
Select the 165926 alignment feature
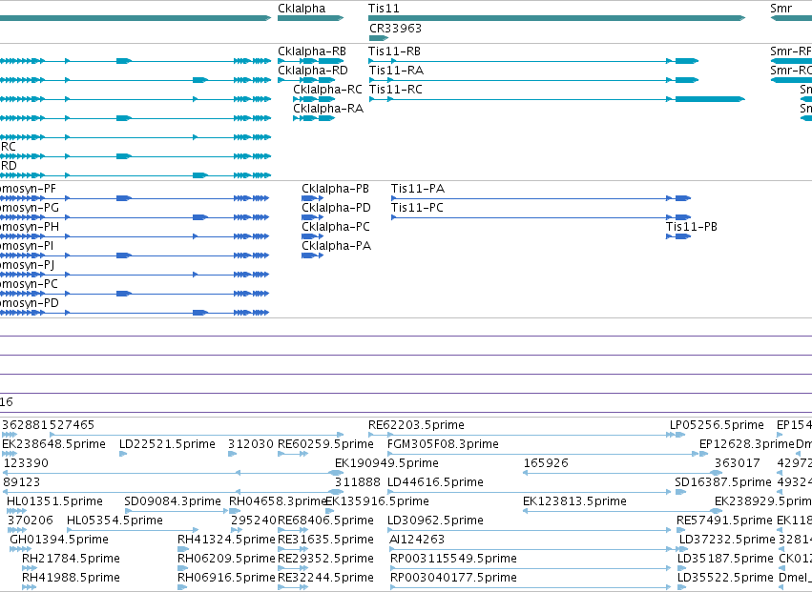click(x=623, y=473)
